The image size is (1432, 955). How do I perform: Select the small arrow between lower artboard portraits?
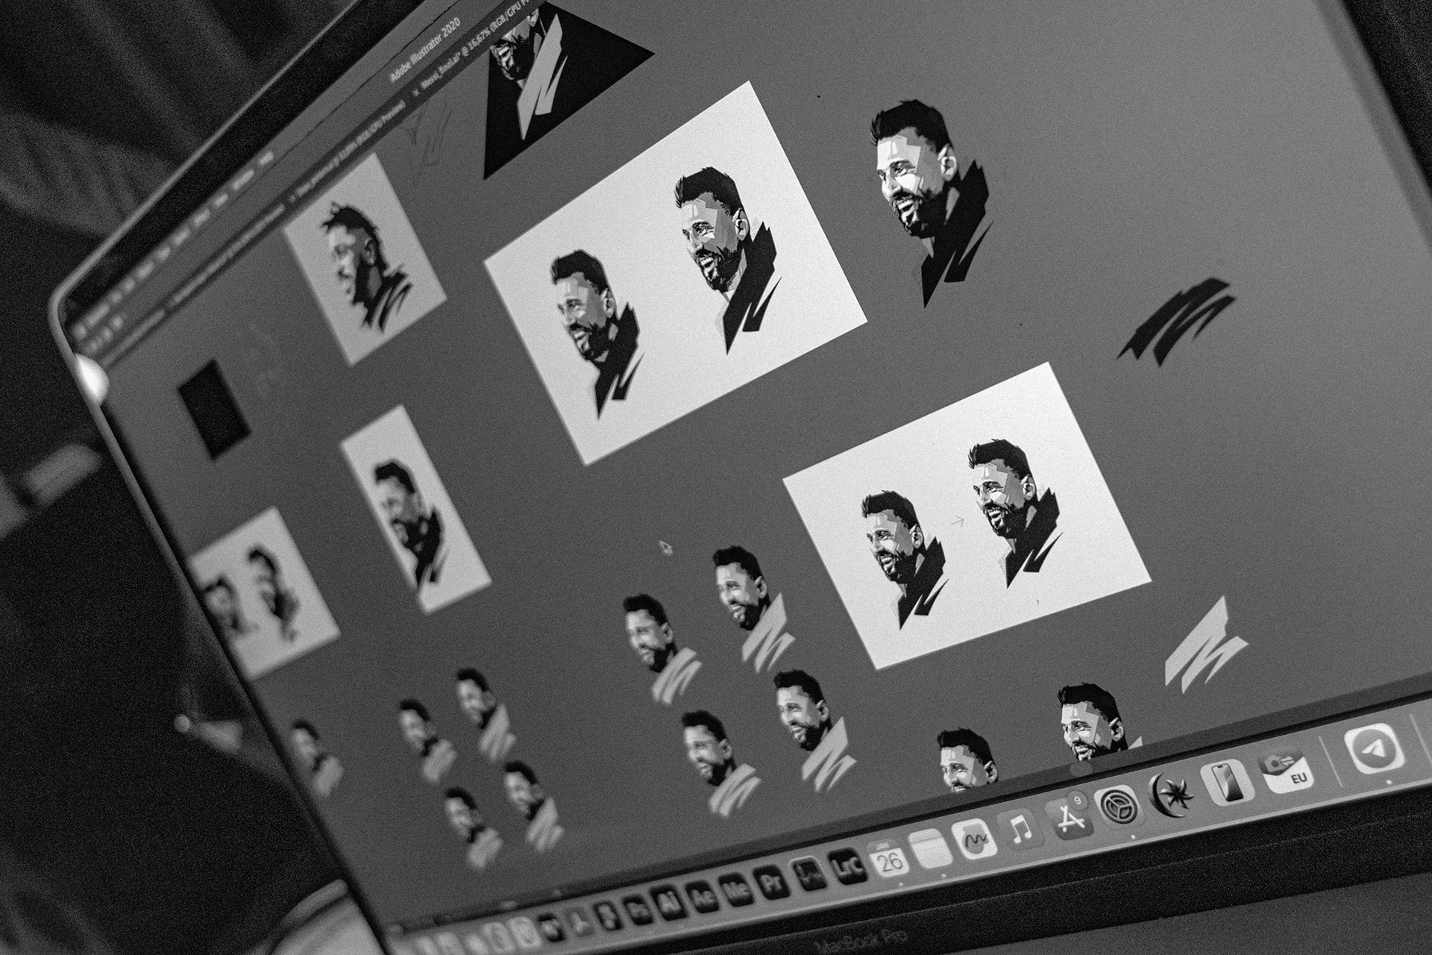957,522
